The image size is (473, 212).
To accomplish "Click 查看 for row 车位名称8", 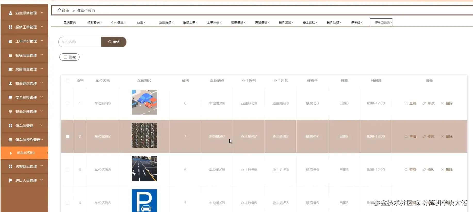I will 410,103.
